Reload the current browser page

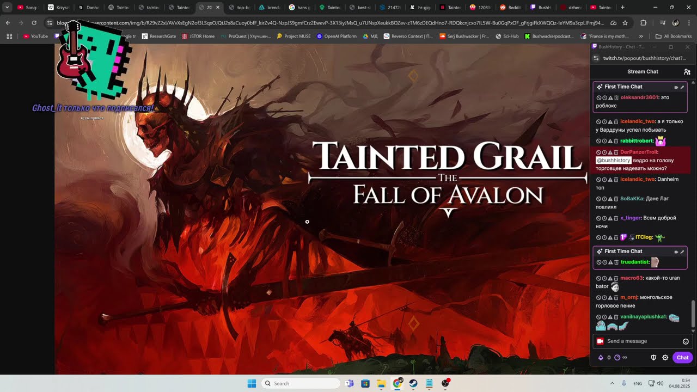tap(34, 23)
